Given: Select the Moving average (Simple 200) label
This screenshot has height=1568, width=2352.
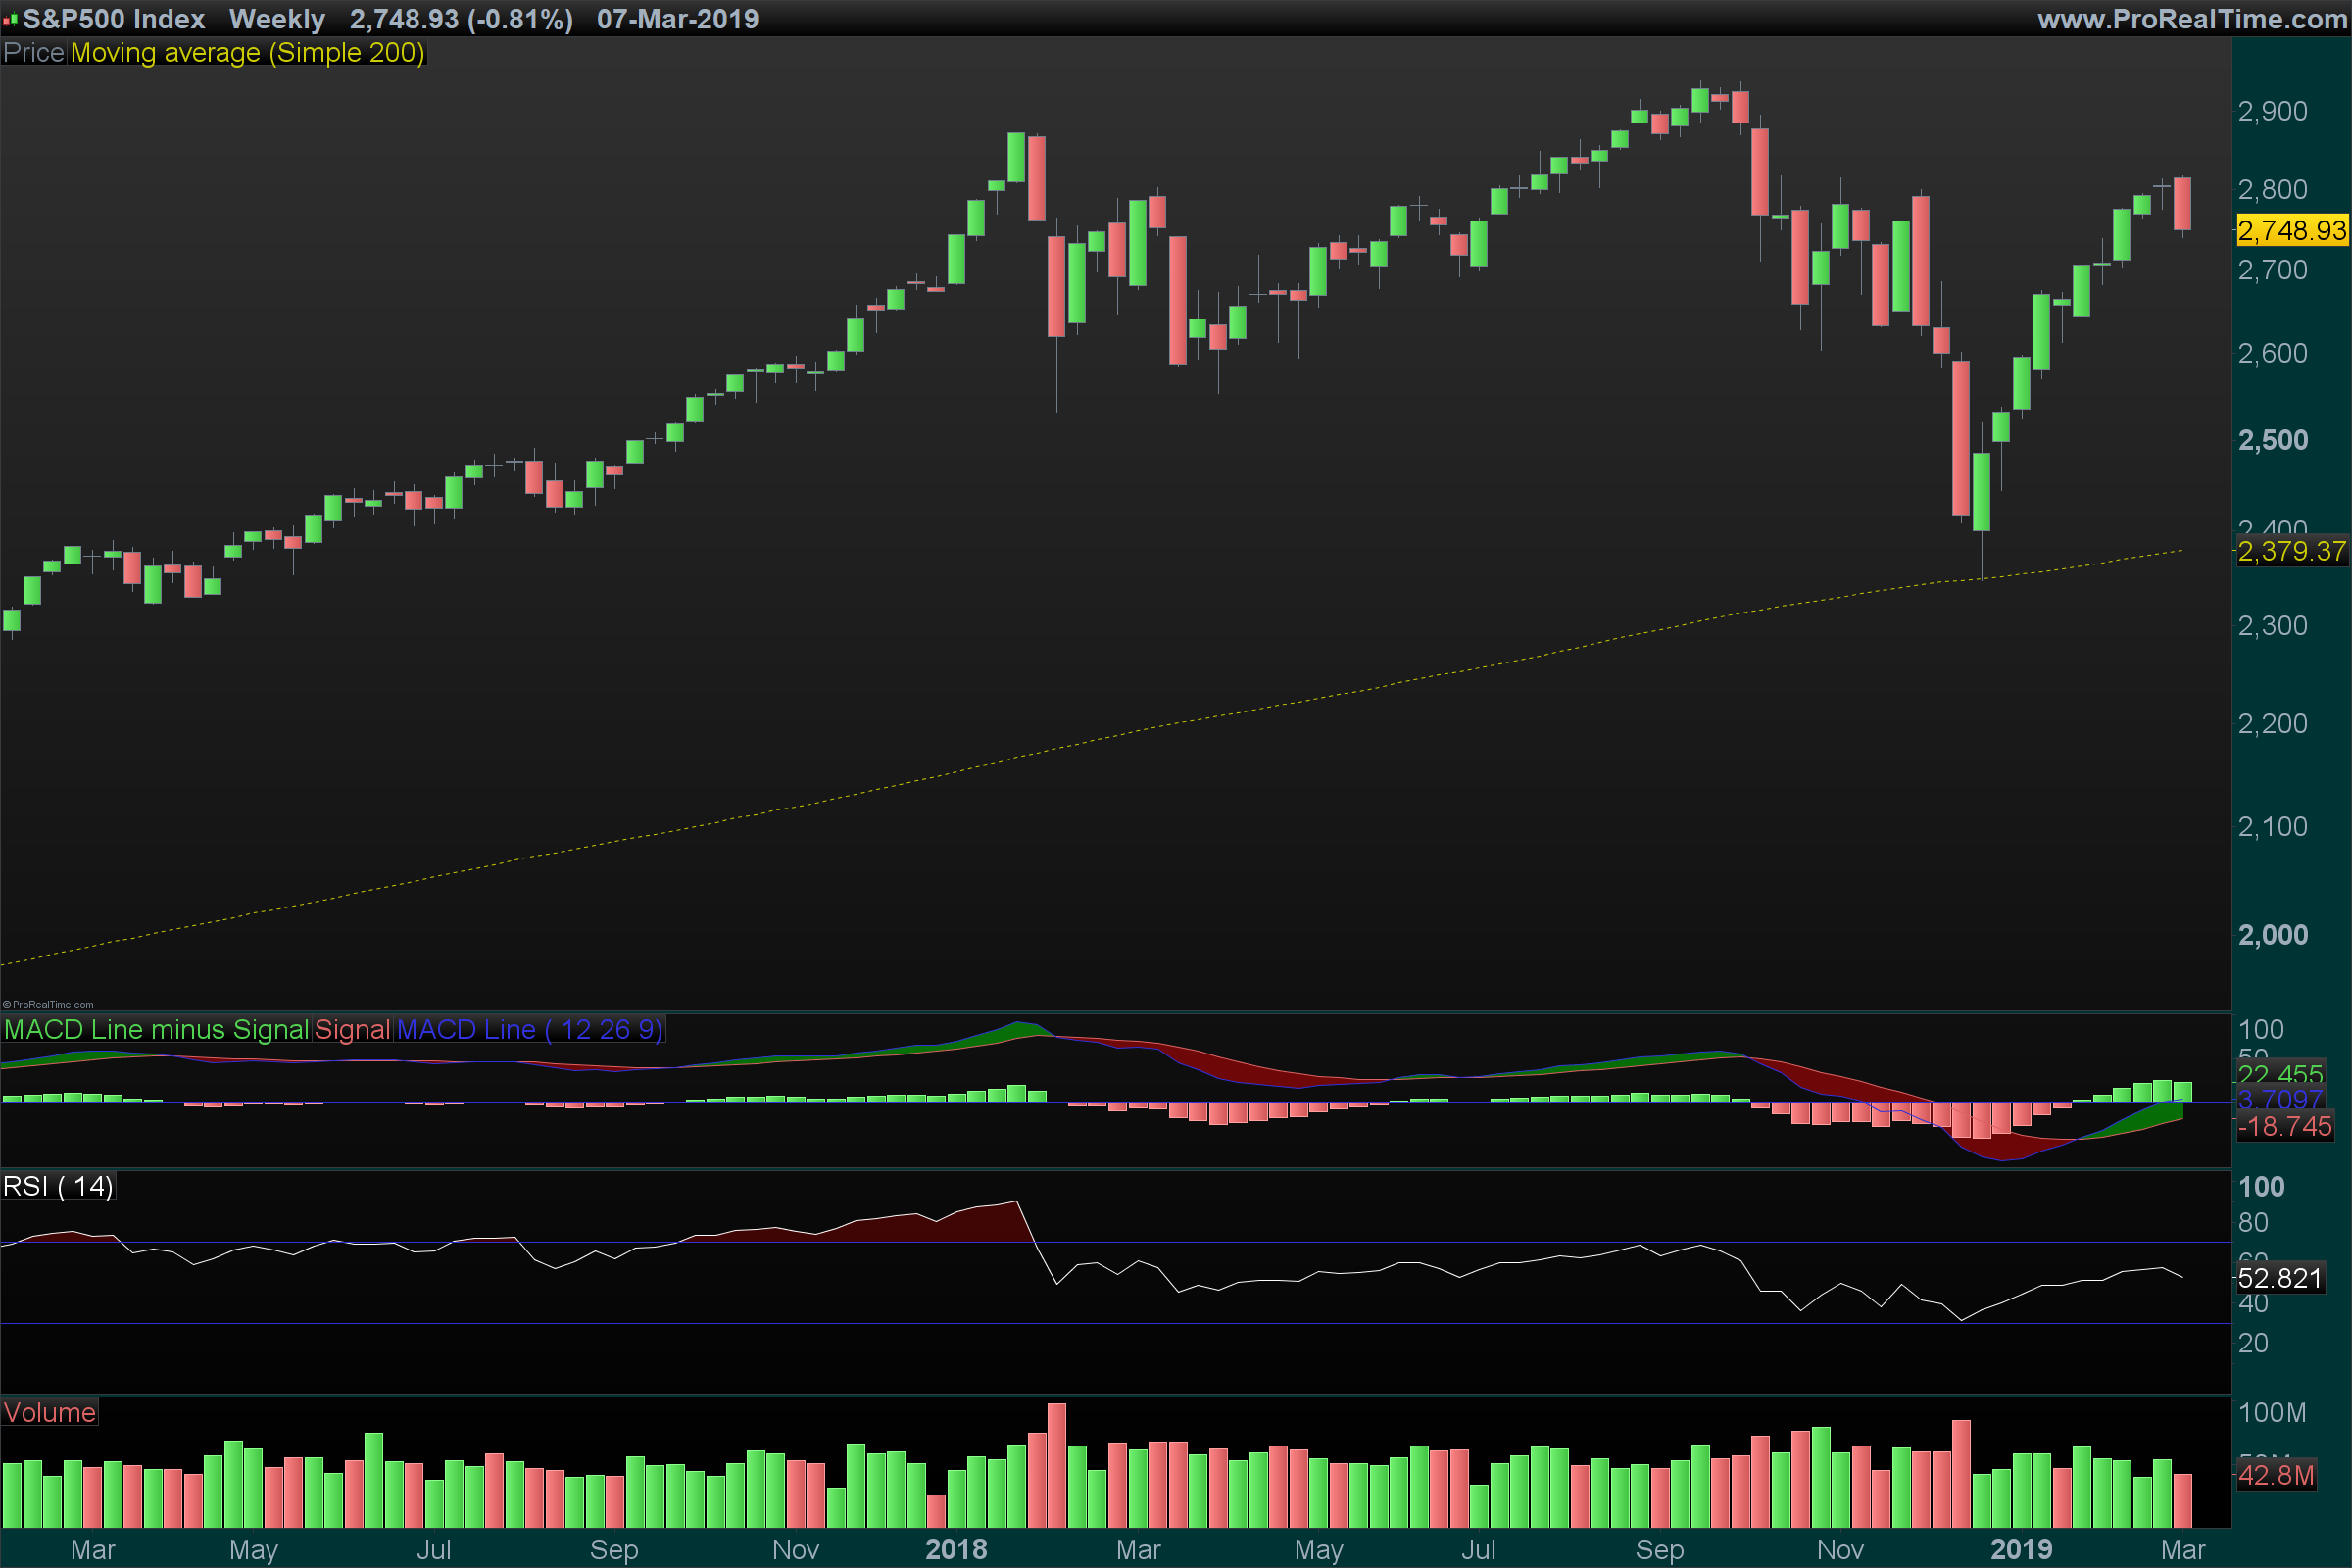Looking at the screenshot, I should [247, 52].
